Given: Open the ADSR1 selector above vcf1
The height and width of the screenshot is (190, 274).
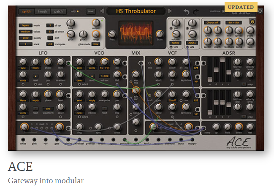Looking at the screenshot, I should (x=176, y=43).
